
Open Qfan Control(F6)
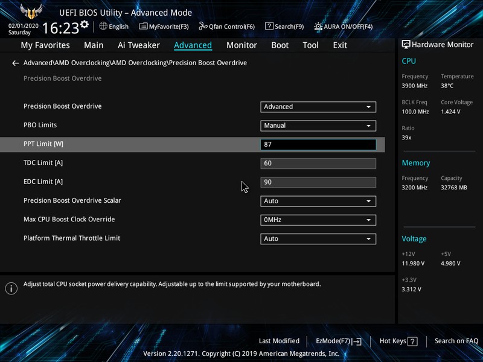[227, 27]
